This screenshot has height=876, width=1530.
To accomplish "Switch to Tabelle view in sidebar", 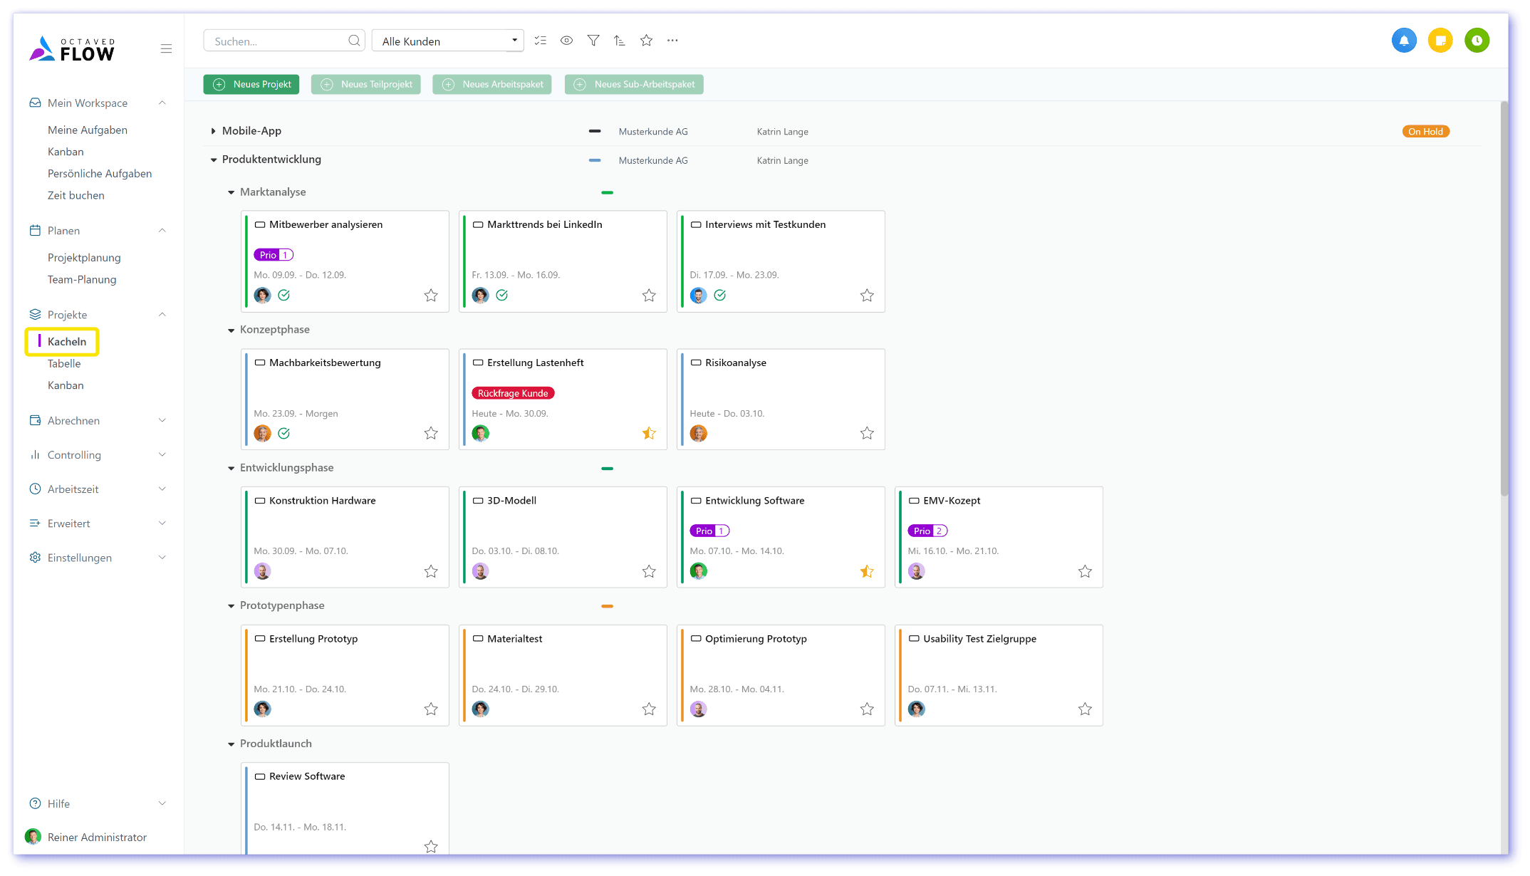I will (64, 363).
